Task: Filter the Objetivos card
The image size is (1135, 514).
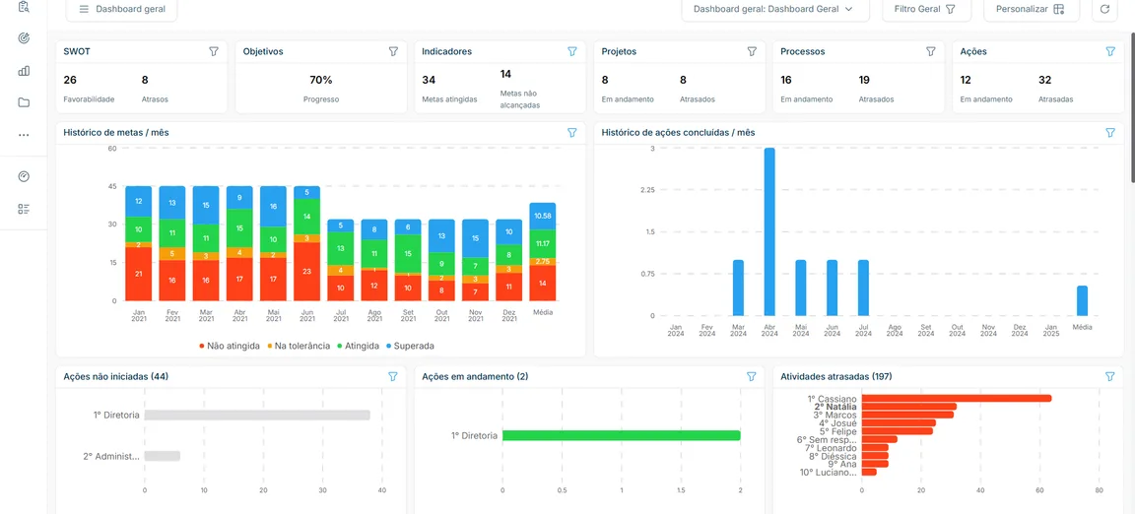Action: (393, 51)
